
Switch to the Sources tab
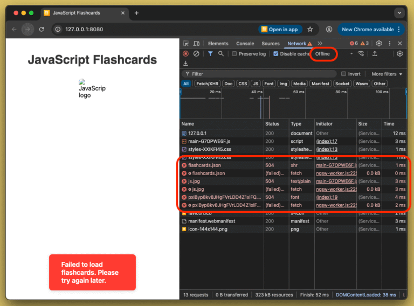(271, 44)
